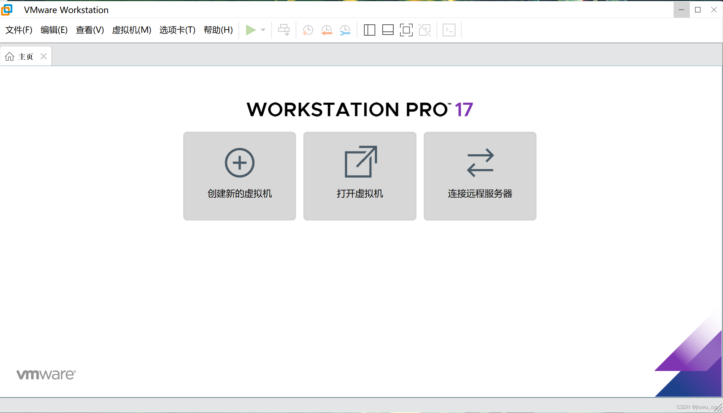
Task: Click the take snapshot clock icon
Action: [308, 30]
